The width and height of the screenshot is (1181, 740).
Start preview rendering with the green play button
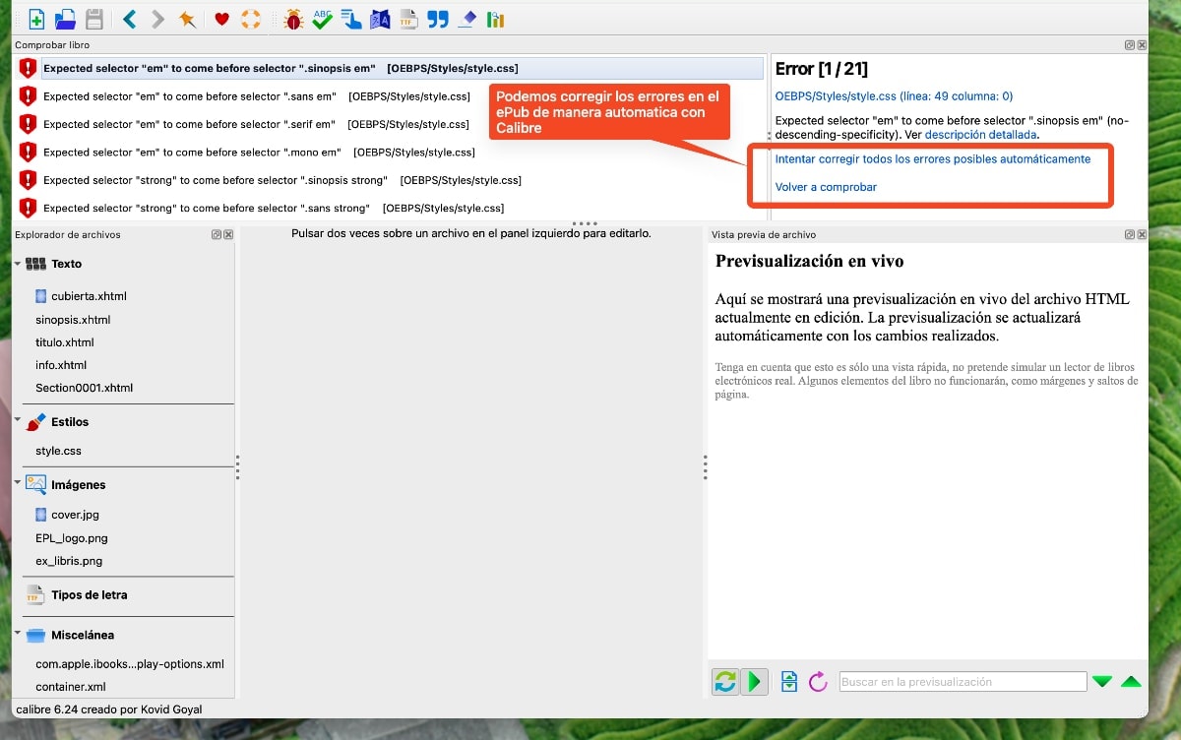click(755, 681)
